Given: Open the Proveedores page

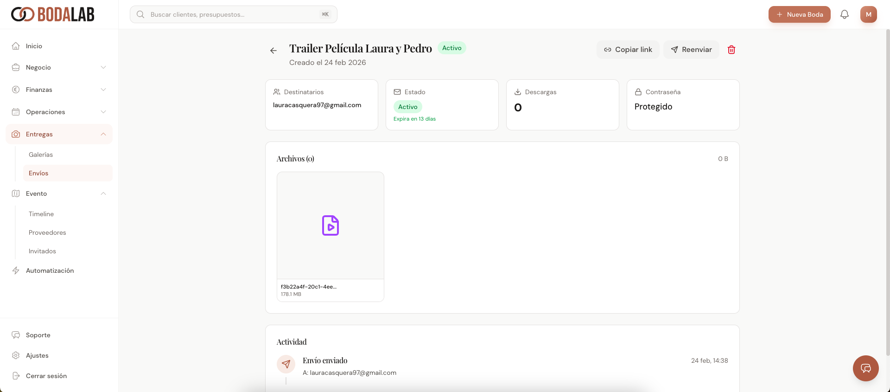Looking at the screenshot, I should 47,232.
